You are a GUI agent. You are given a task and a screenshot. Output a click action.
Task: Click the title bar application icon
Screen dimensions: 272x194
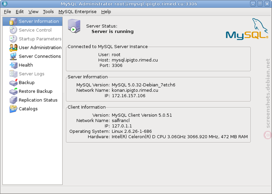point(5,4)
